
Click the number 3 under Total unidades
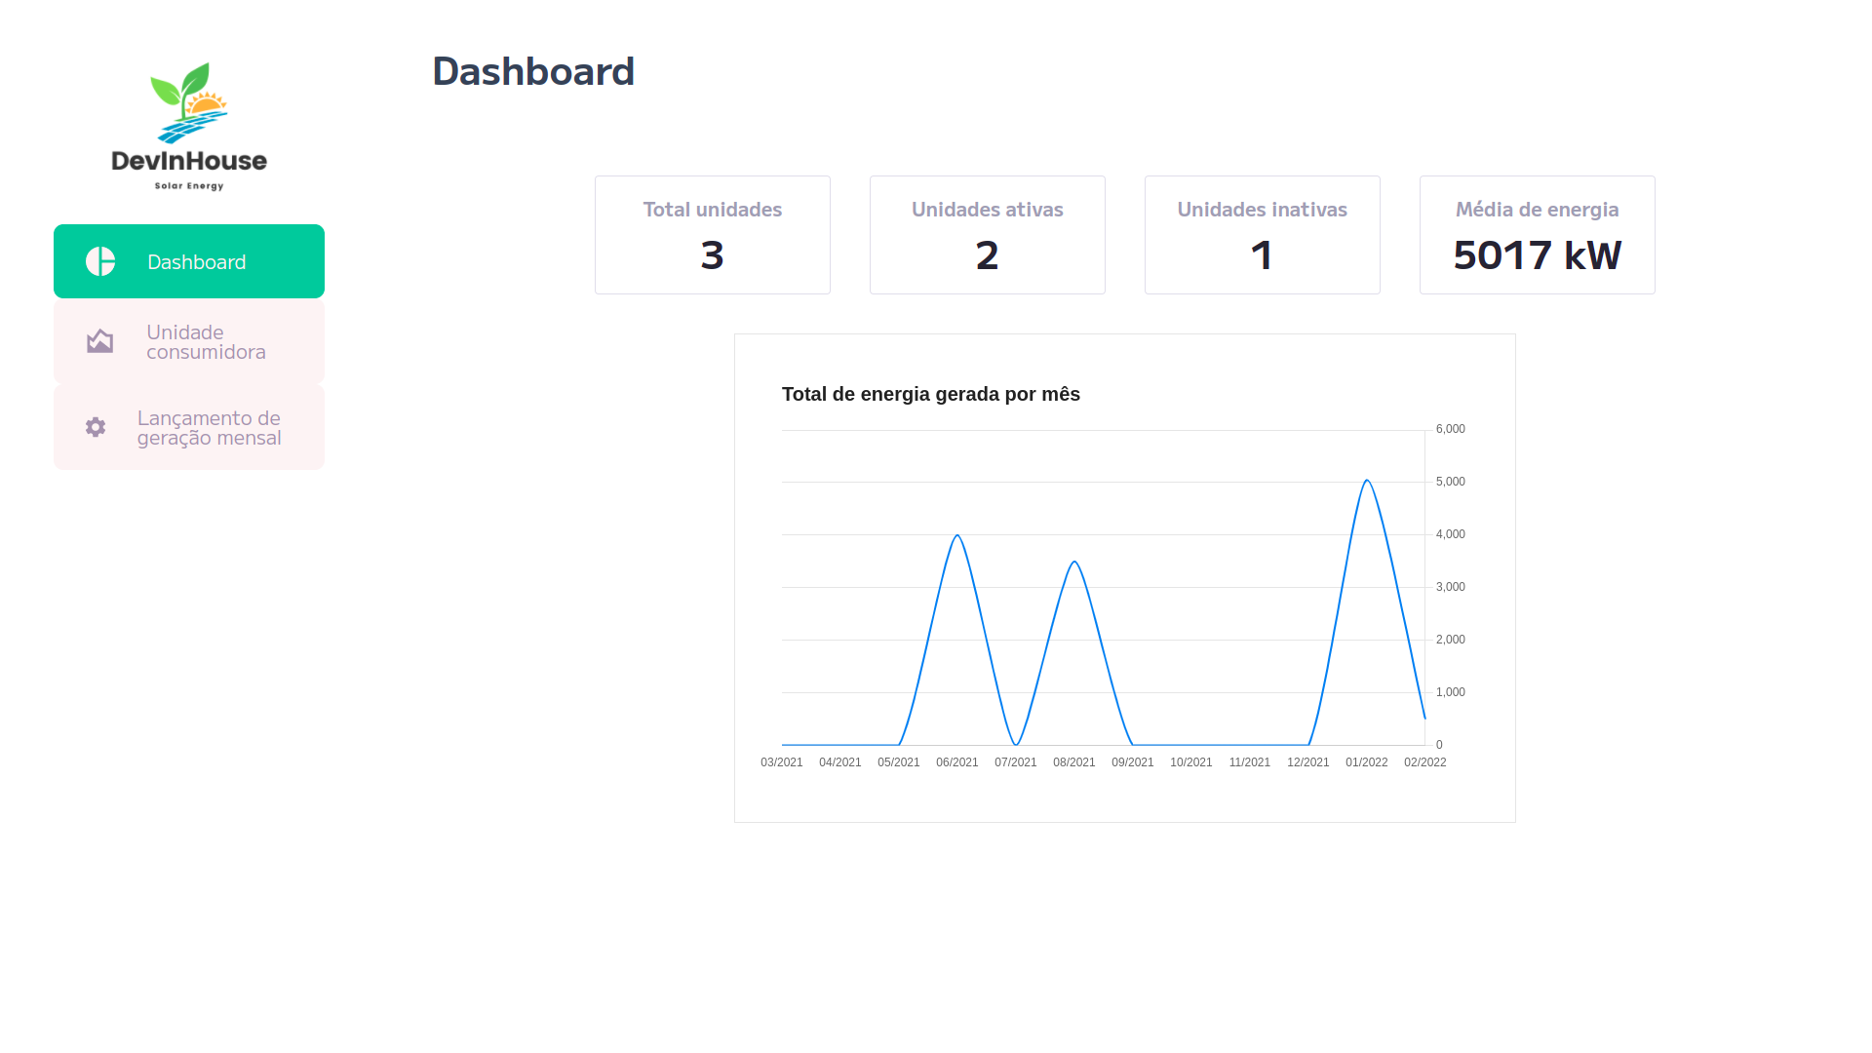pos(712,255)
